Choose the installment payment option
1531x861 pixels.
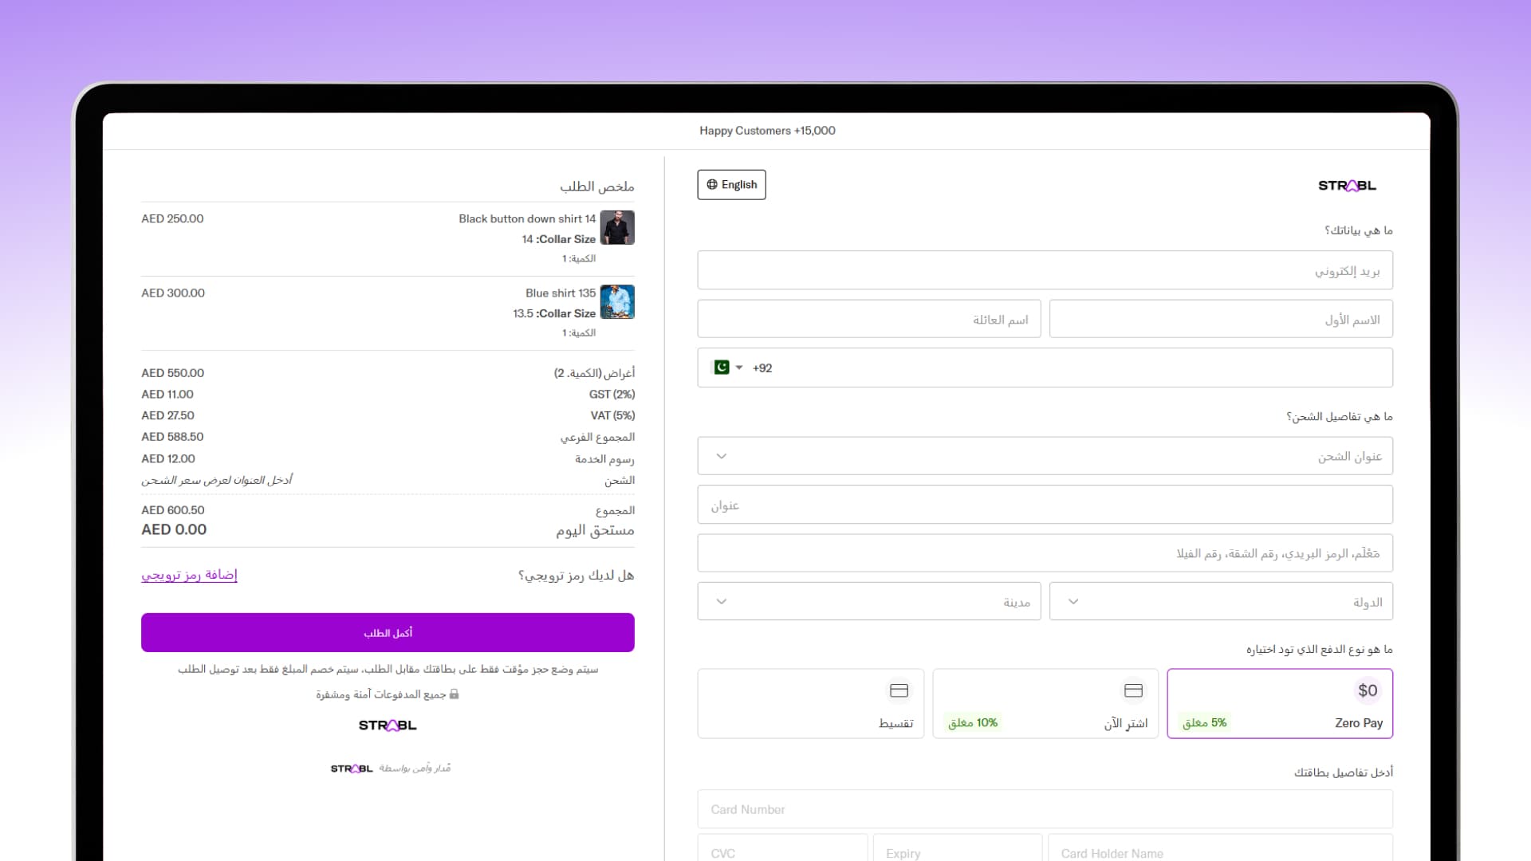[810, 704]
